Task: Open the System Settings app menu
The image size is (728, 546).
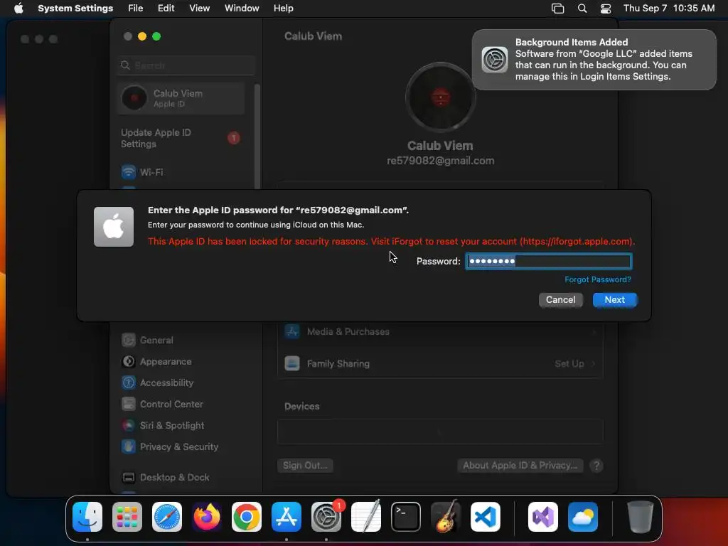Action: 75,9
